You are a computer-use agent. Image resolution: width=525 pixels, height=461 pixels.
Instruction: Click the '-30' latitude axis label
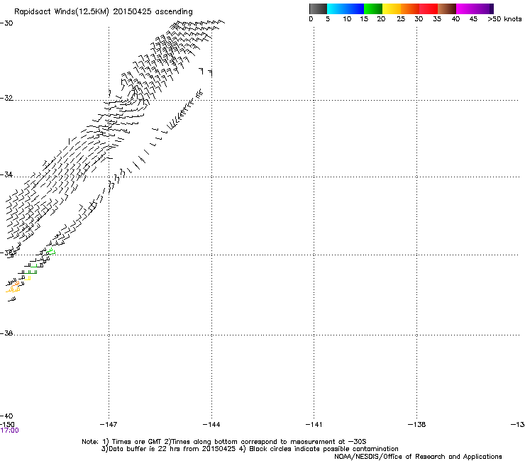6,23
